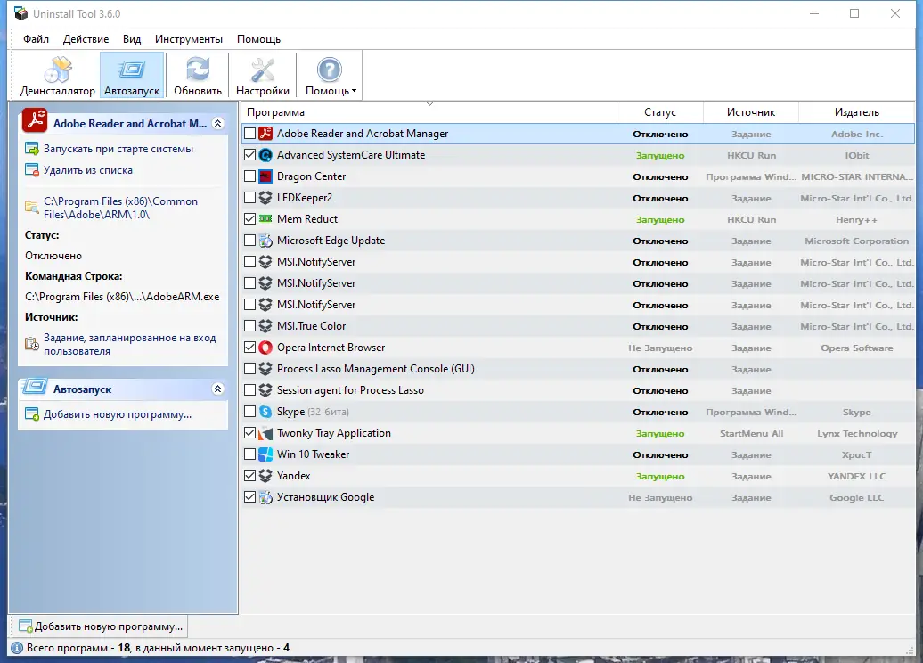Click Запускать при старте системы link
This screenshot has height=663, width=923.
[x=118, y=149]
